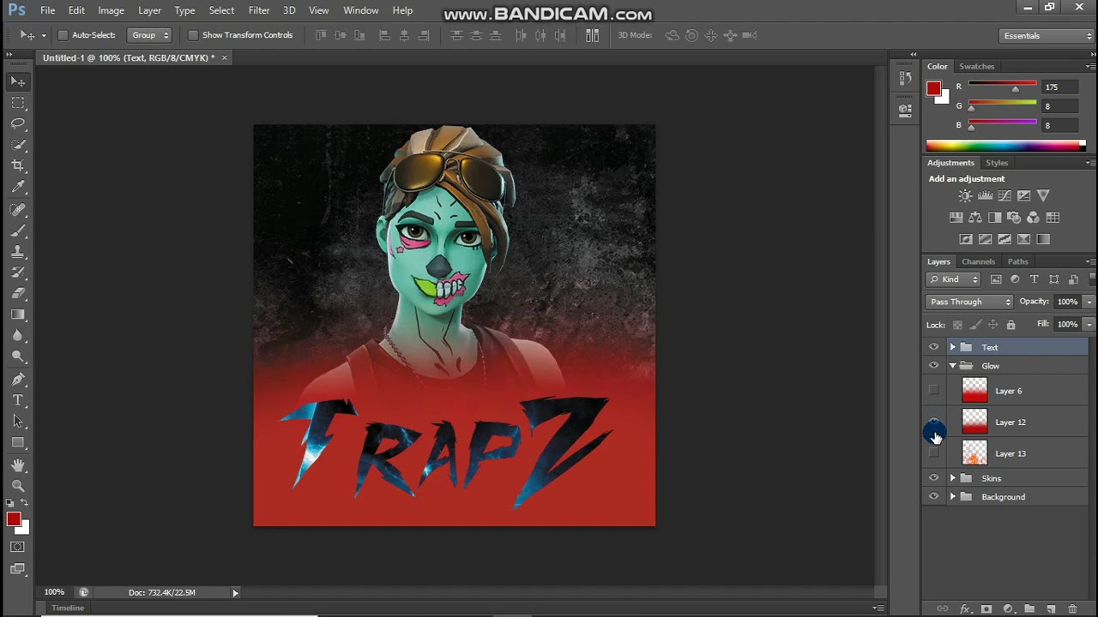Select the Horizontal Type tool
This screenshot has width=1098, height=617.
point(18,400)
